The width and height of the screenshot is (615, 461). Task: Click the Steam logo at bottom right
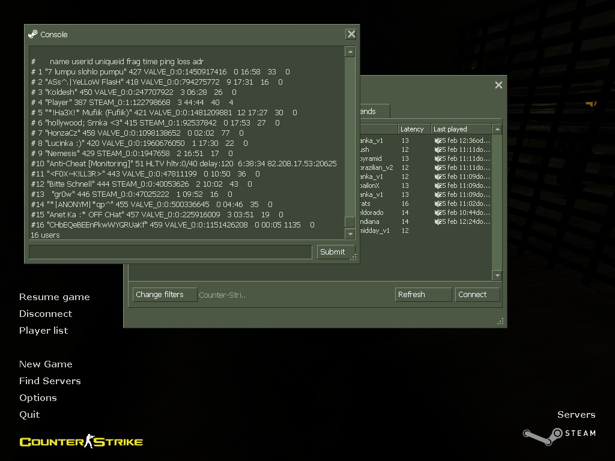pyautogui.click(x=559, y=436)
